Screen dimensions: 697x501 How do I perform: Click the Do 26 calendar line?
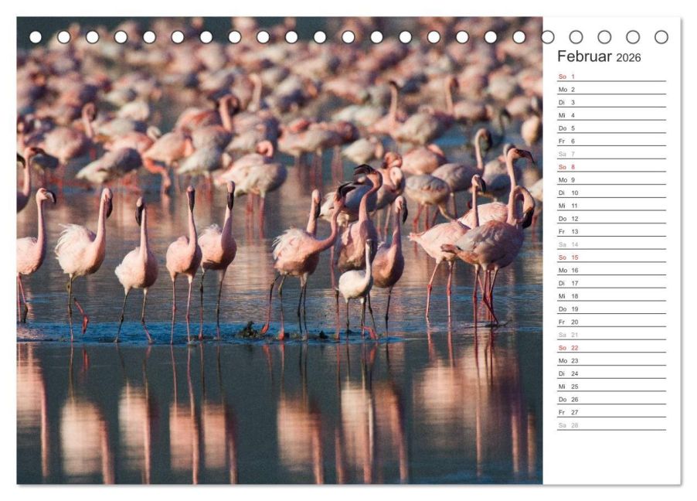pyautogui.click(x=612, y=399)
